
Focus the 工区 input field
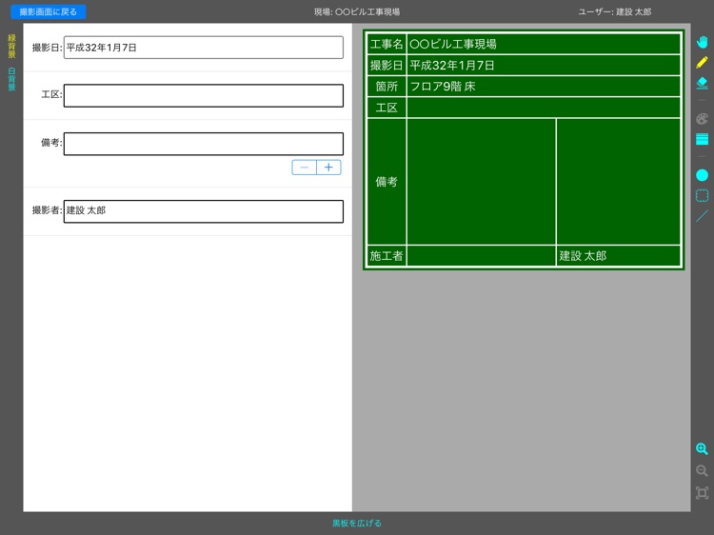tap(204, 95)
